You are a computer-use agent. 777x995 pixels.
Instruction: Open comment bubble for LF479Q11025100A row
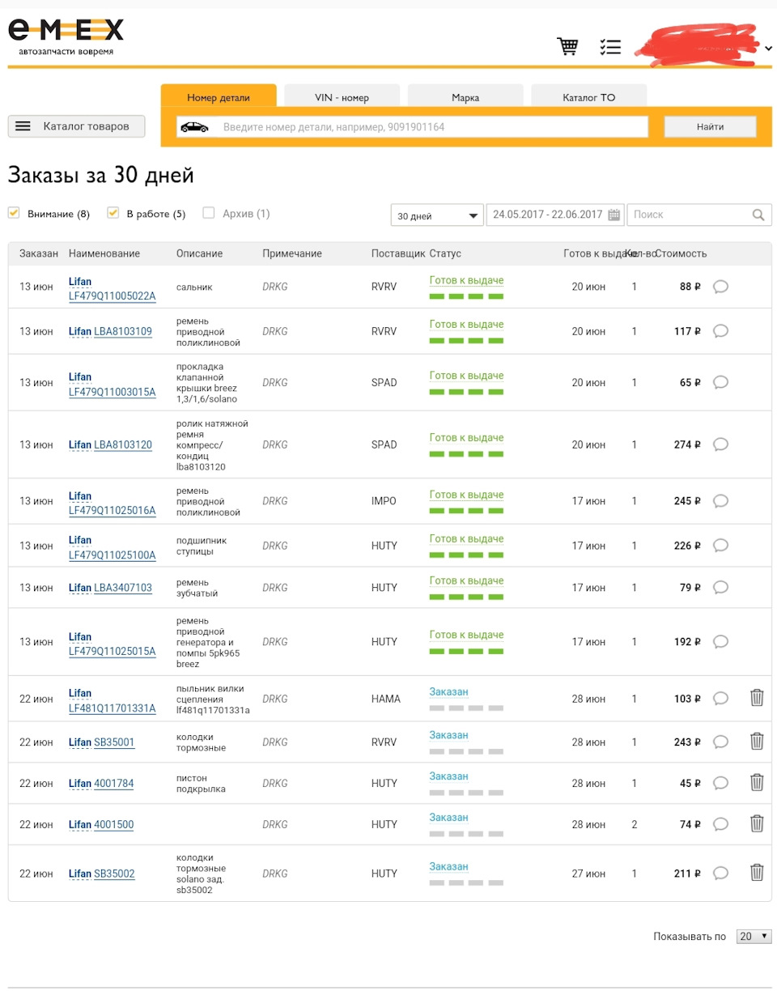pos(720,546)
